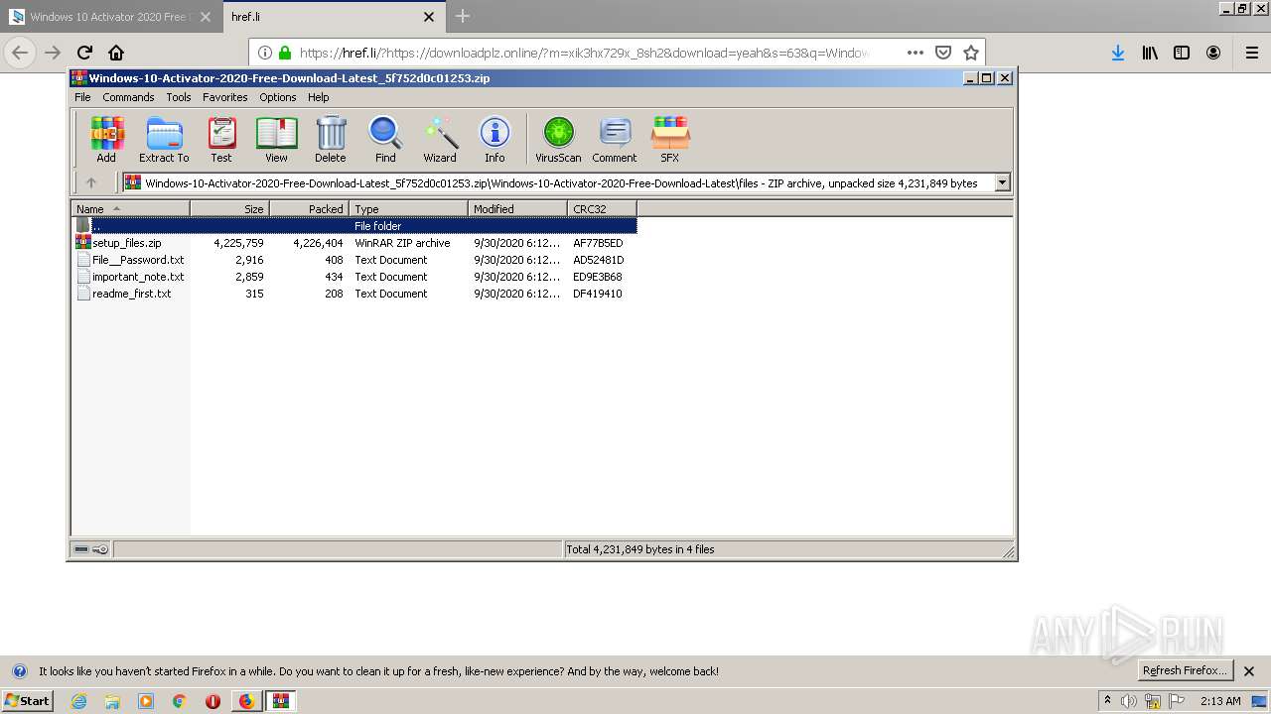Bookmark this page with the star
The height and width of the screenshot is (714, 1271).
[971, 53]
